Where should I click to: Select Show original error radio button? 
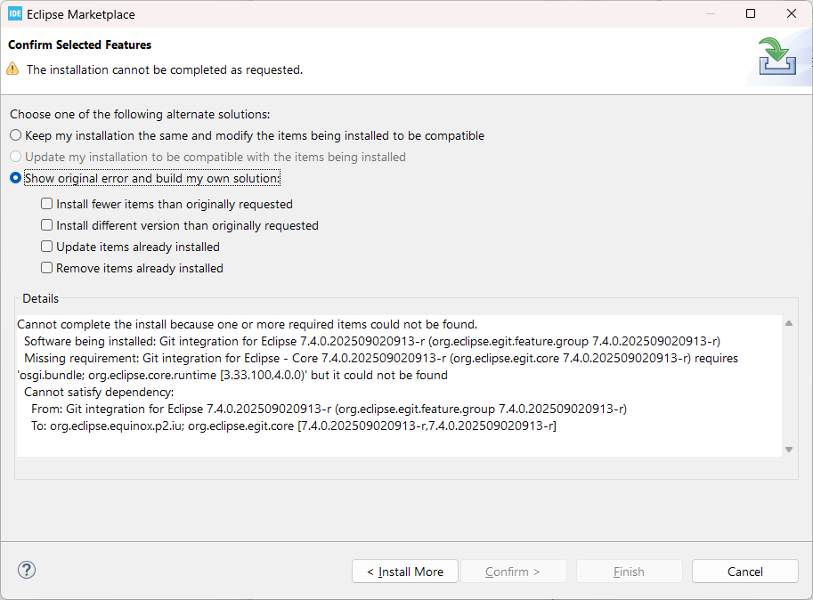(x=15, y=178)
